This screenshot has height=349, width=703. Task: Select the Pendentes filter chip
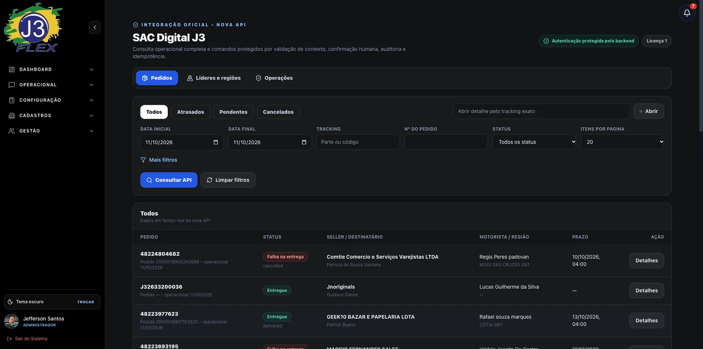coord(233,112)
